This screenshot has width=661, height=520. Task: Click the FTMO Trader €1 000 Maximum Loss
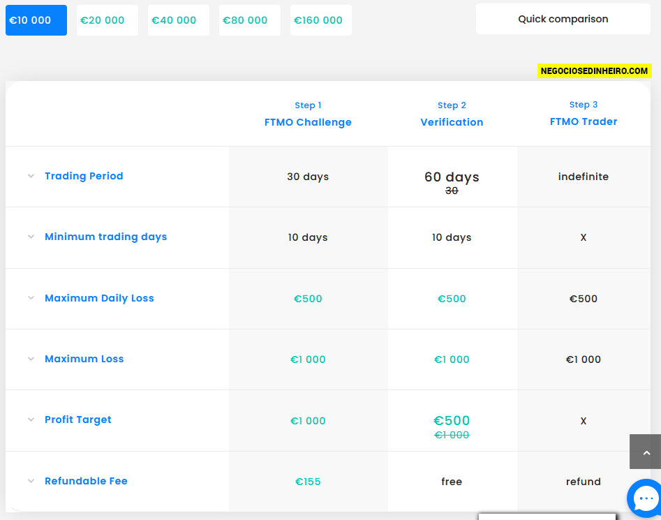[x=584, y=359]
